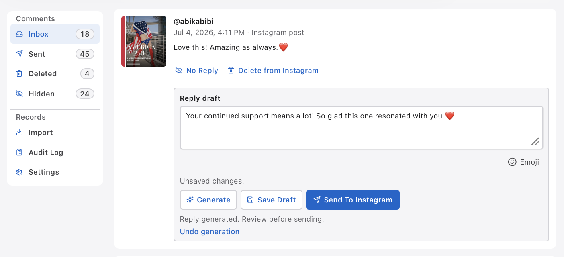Click the paper-plane icon on Send To Instagram
Image resolution: width=564 pixels, height=257 pixels.
click(317, 200)
